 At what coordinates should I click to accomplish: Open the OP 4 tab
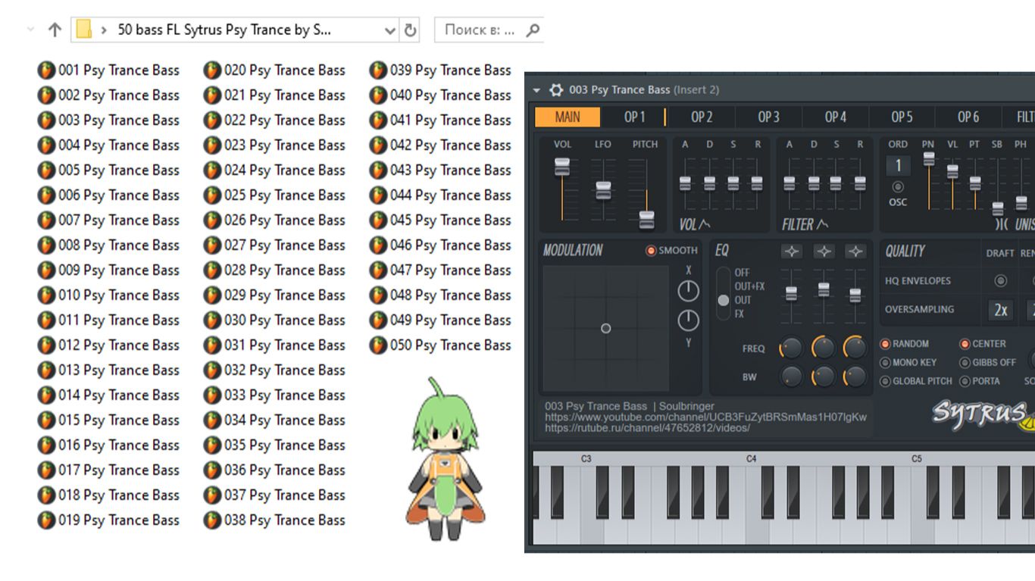click(835, 117)
